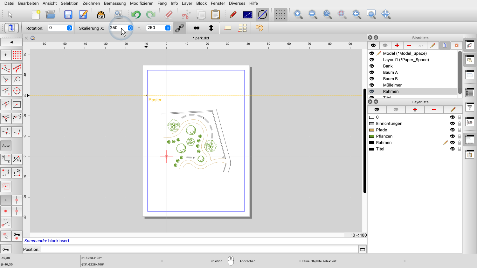
Task: Toggle the keep proportions chain icon
Action: pos(179,28)
